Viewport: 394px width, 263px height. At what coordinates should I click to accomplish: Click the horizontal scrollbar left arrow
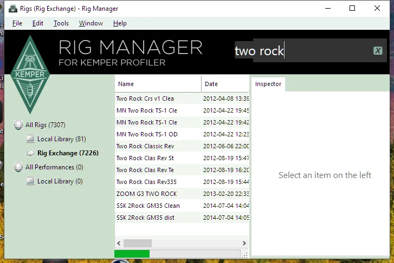[x=119, y=244]
